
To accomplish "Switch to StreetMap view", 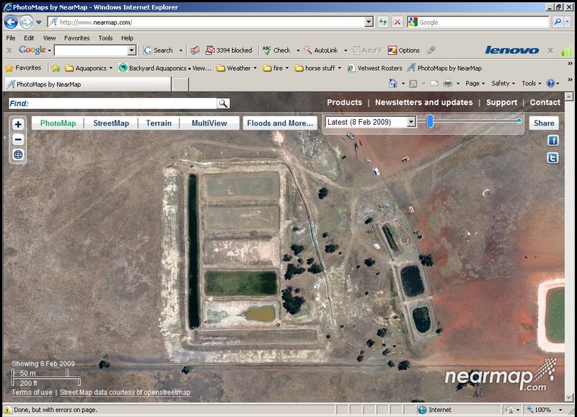I will tap(111, 123).
